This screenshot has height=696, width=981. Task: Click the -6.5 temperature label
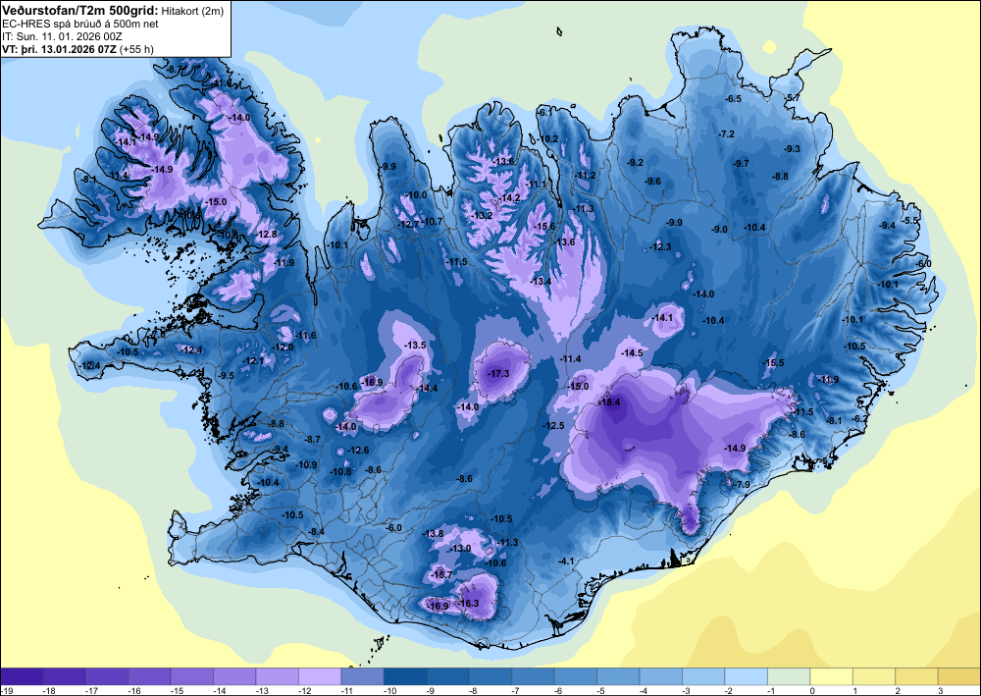click(x=733, y=99)
